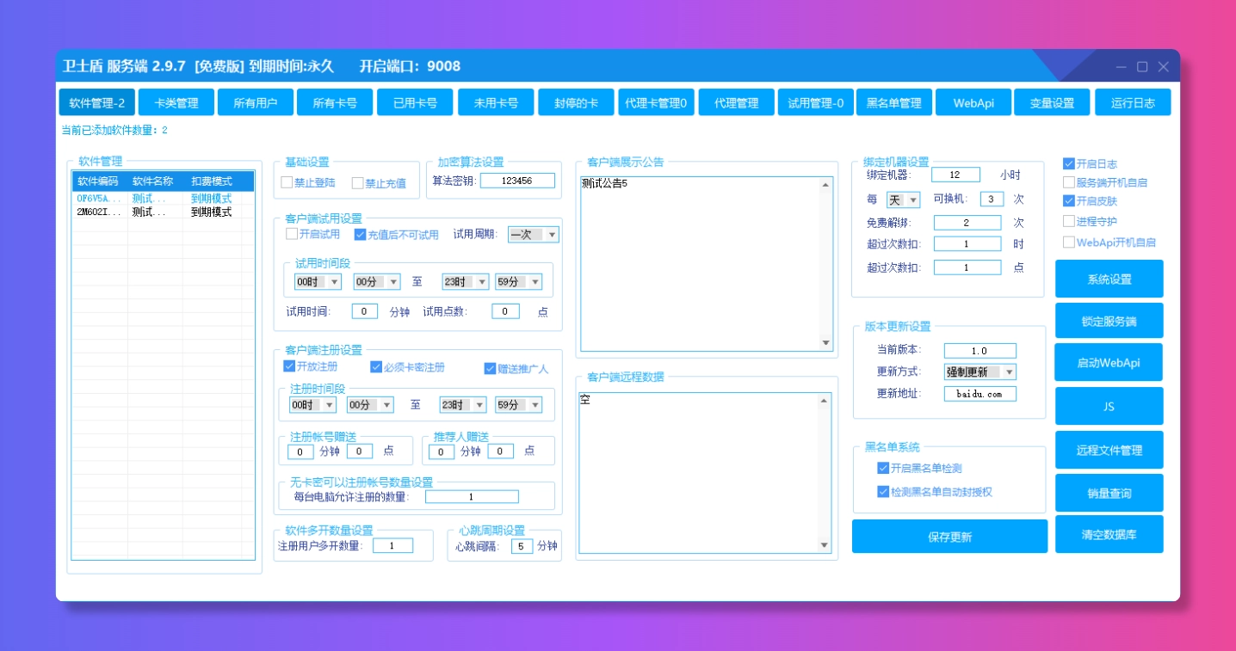The height and width of the screenshot is (651, 1236).
Task: Click the 启动WebApi button
Action: (1109, 362)
